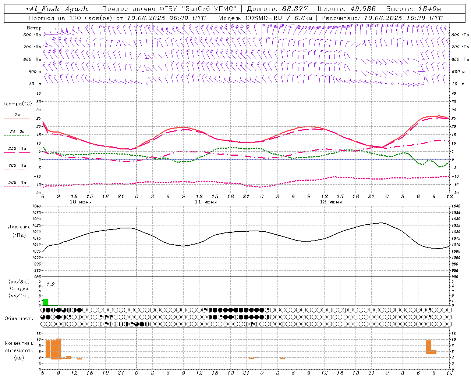This screenshot has height=376, width=471.
Task: Select the left 700 гПа wind level label
Action: coord(32,47)
